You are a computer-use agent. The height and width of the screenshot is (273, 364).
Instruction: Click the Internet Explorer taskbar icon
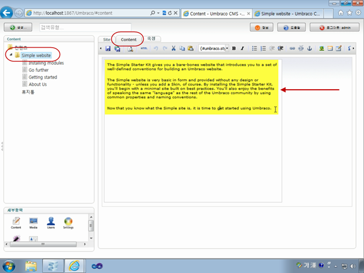pos(74,266)
